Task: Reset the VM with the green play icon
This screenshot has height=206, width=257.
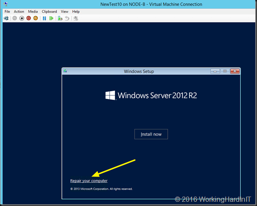Action: 51,18
